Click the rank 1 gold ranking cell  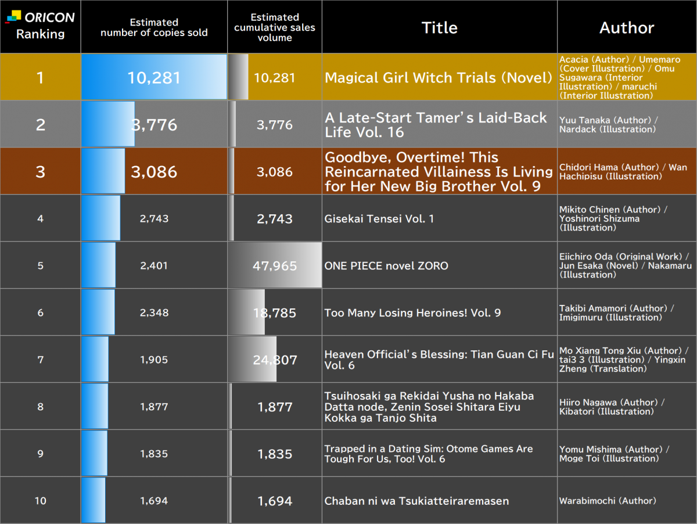(40, 77)
